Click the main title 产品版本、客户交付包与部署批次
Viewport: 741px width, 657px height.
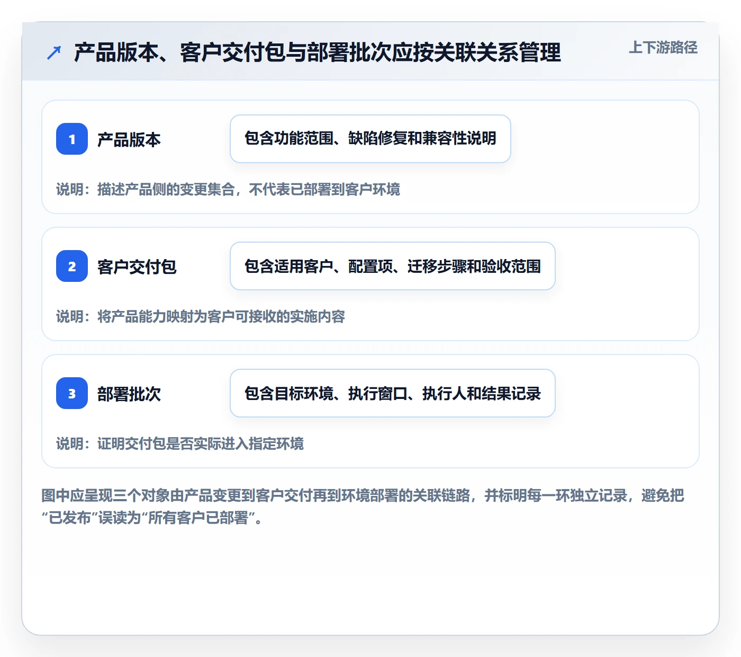[318, 52]
